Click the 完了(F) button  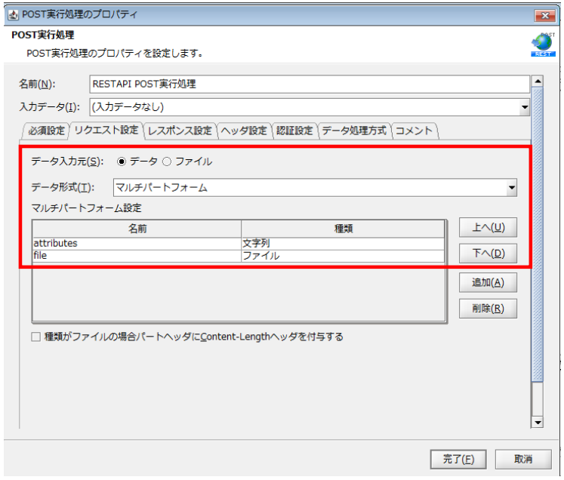tap(460, 459)
